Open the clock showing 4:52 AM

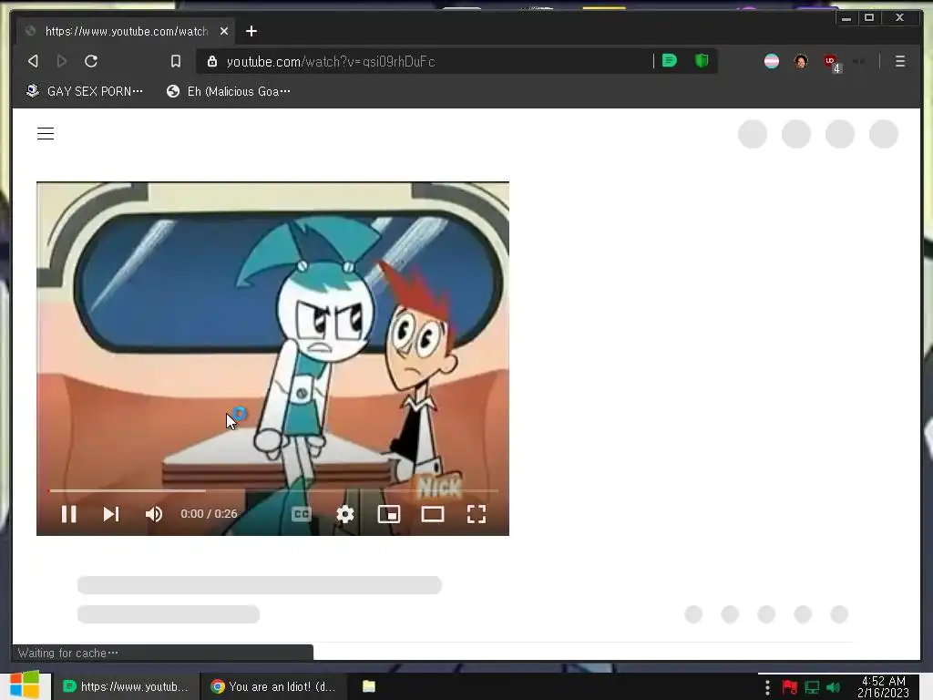[x=883, y=686]
